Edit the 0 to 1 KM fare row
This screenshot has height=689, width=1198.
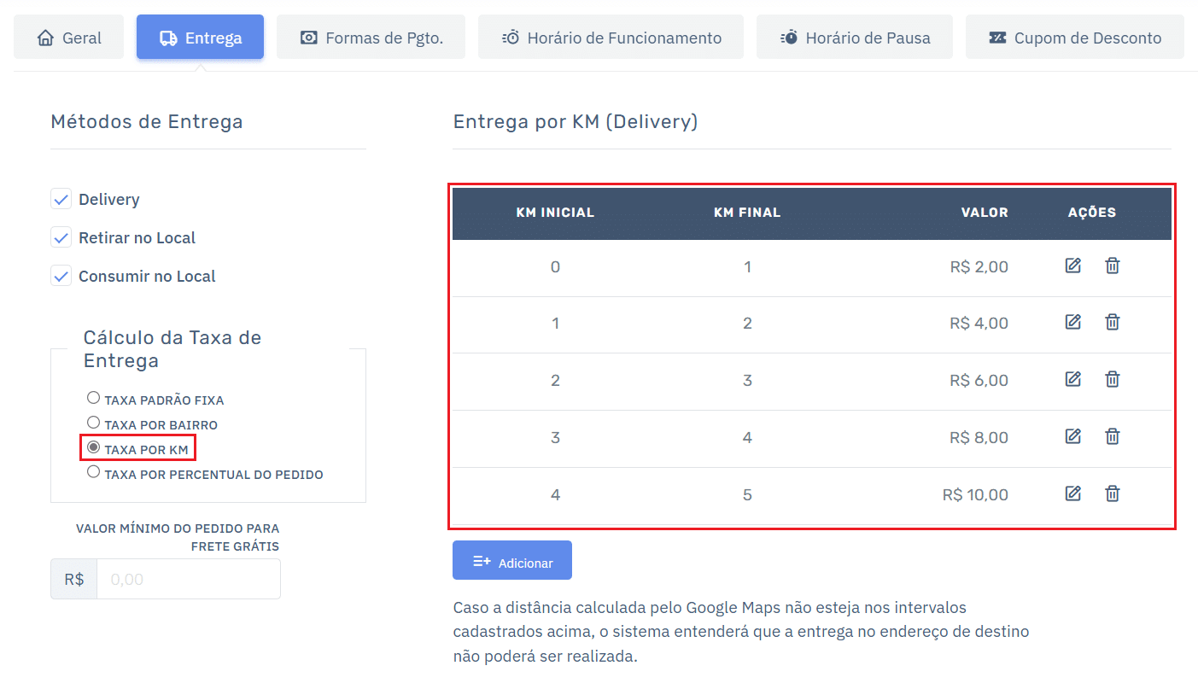tap(1072, 266)
